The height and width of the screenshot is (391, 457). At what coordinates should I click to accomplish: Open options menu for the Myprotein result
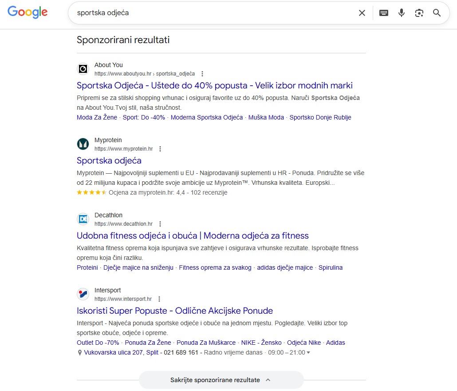pyautogui.click(x=160, y=149)
